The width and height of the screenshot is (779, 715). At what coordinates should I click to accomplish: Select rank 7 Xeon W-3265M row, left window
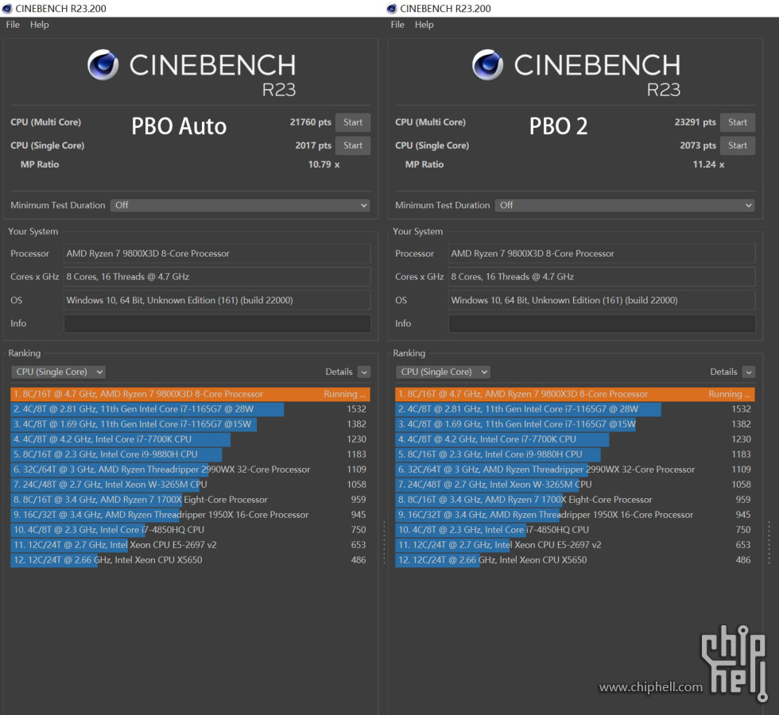coord(190,485)
